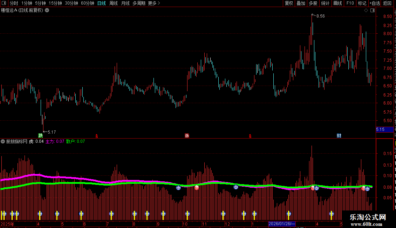Click the red ball signal near November
Image resolution: width=396 pixels, height=228 pixels.
click(x=197, y=188)
